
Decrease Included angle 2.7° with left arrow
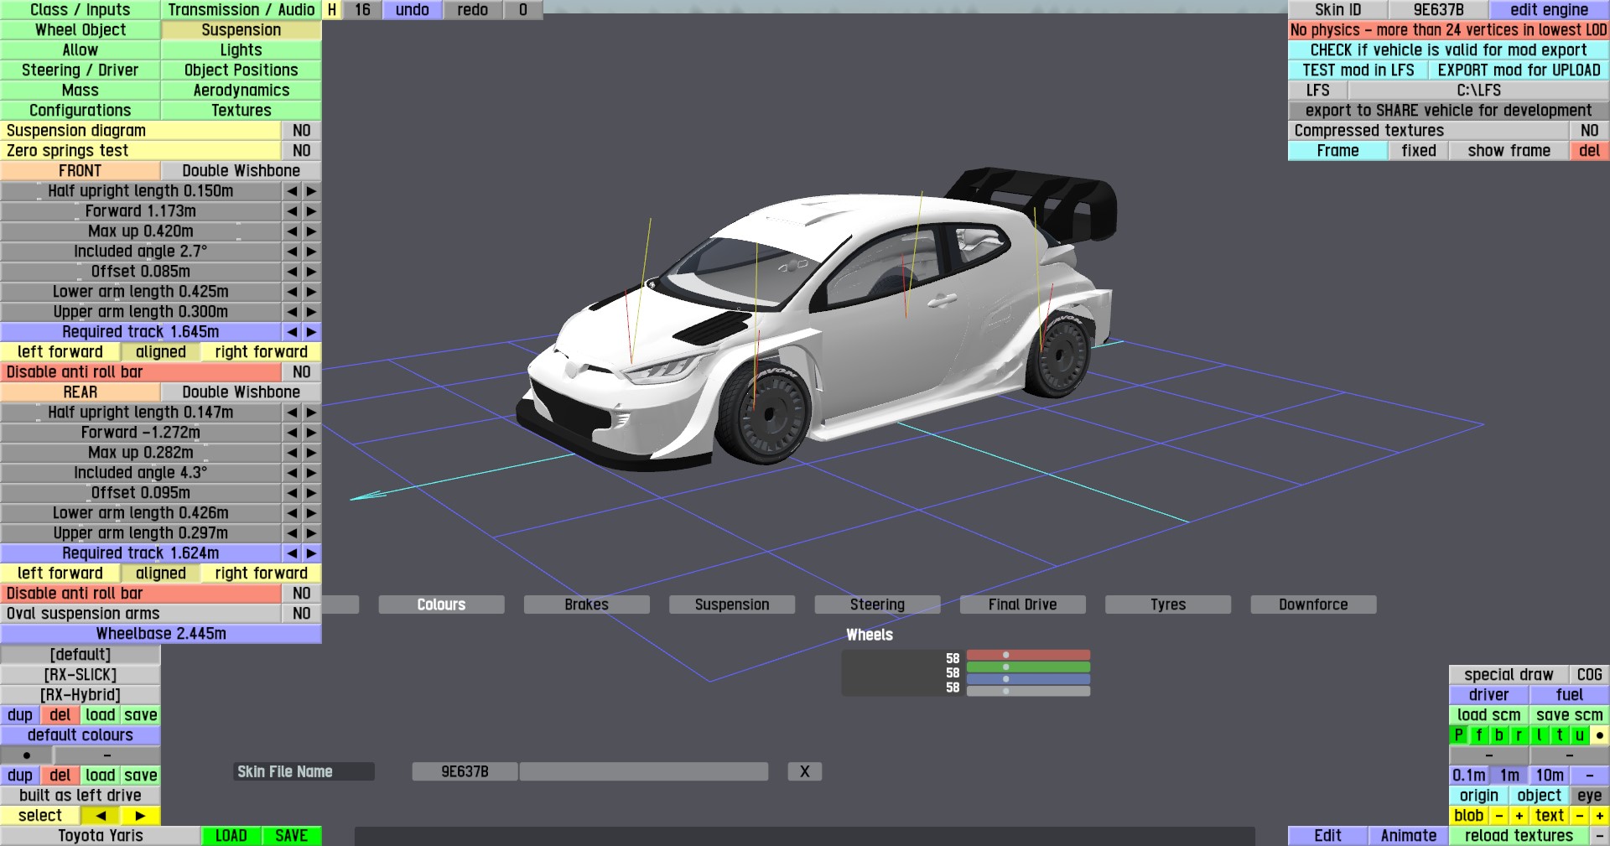(292, 252)
